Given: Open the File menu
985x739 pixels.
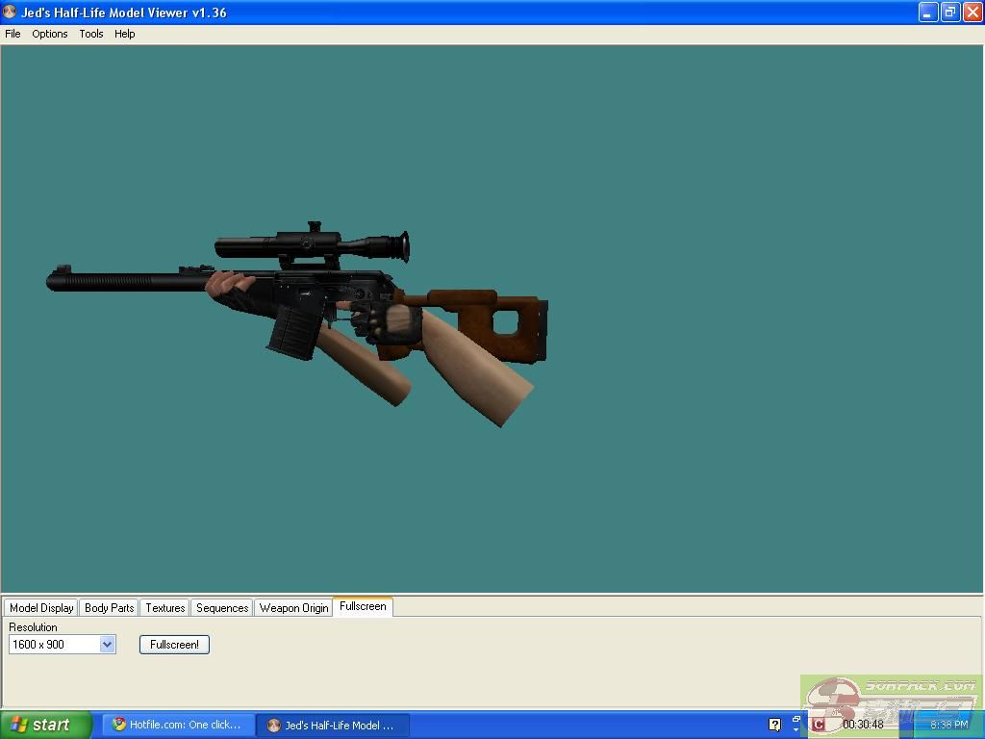Looking at the screenshot, I should [13, 34].
